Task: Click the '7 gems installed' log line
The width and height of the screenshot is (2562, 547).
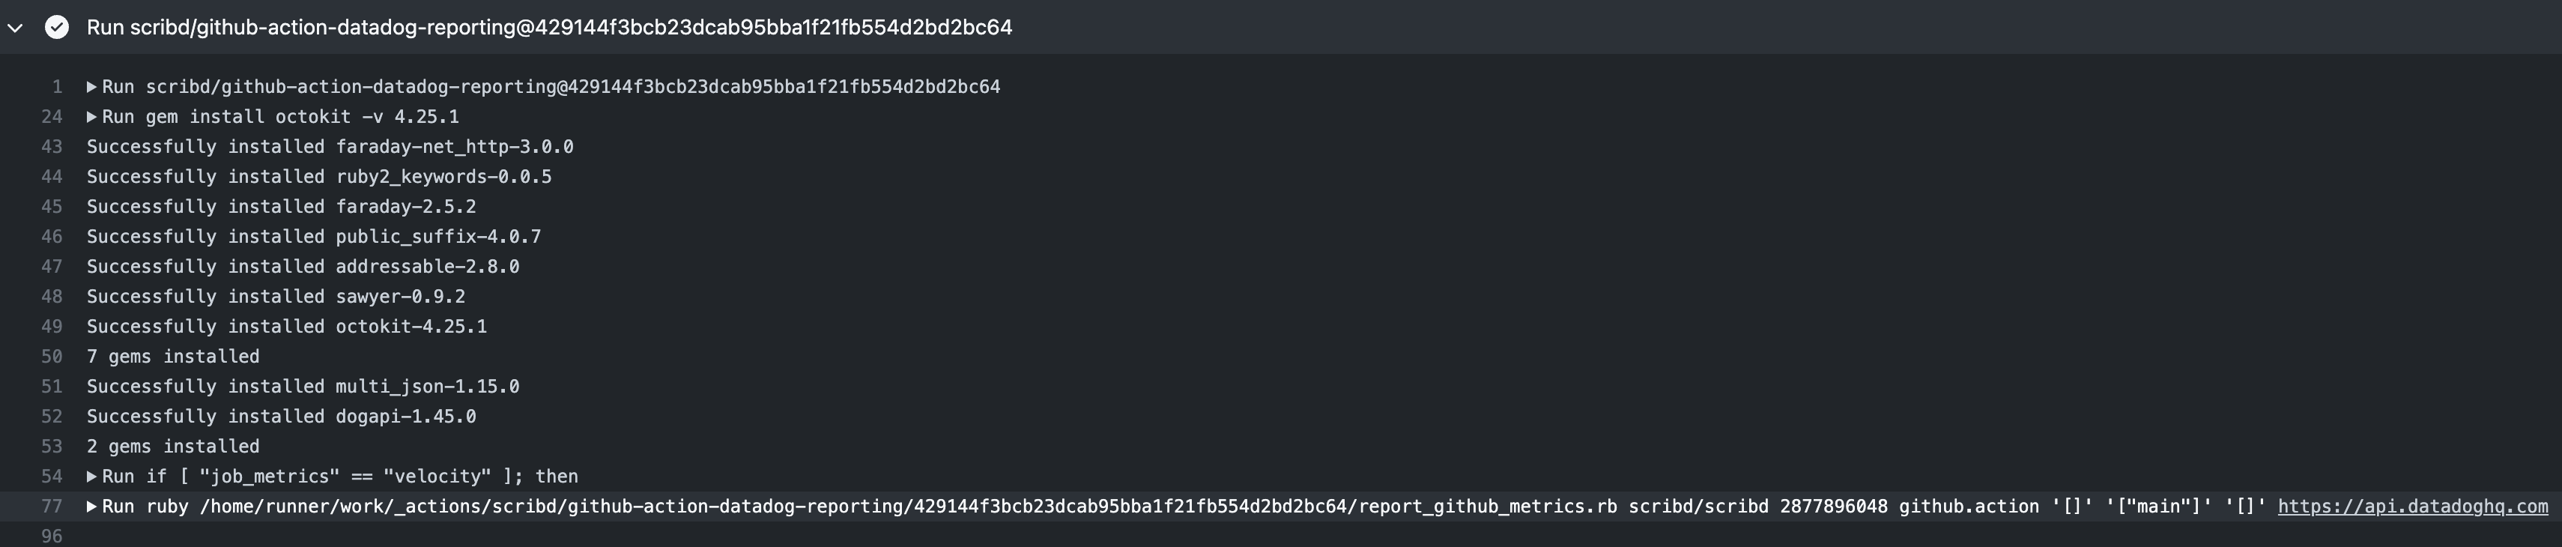Action: click(x=173, y=357)
